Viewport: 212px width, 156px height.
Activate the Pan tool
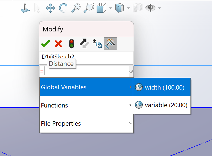[x=51, y=8]
